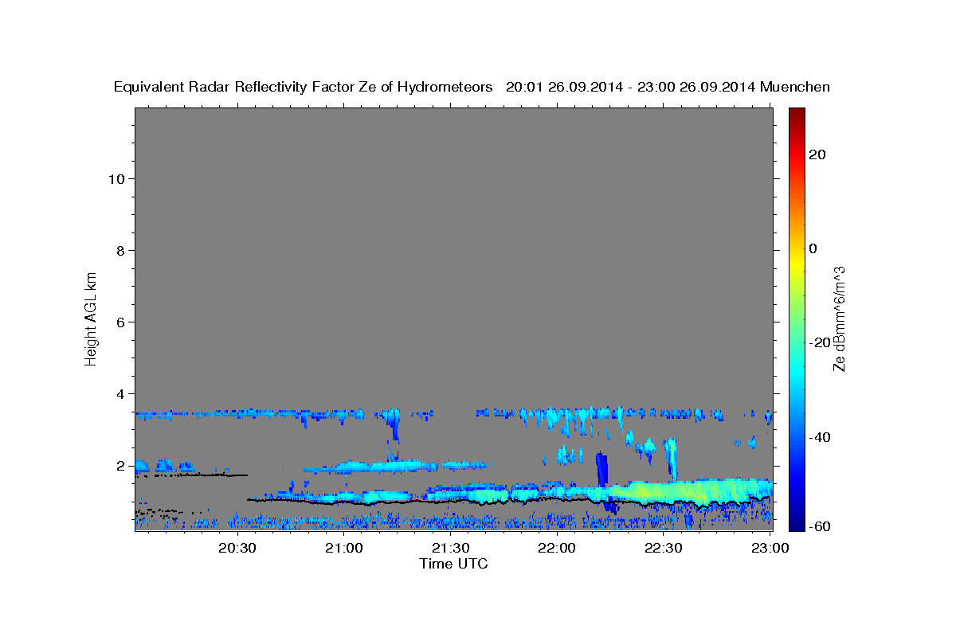Image resolution: width=956 pixels, height=637 pixels.
Task: Click the height tick label '2'
Action: click(120, 465)
